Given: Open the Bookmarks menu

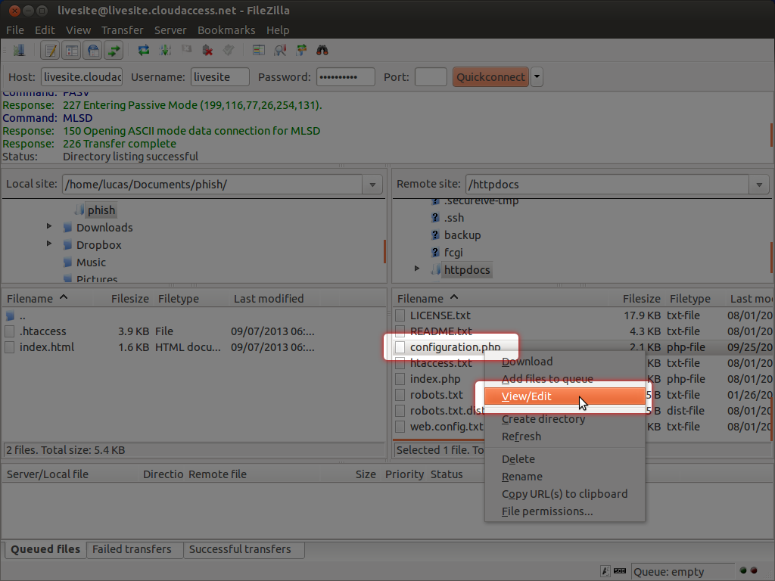Looking at the screenshot, I should tap(226, 30).
